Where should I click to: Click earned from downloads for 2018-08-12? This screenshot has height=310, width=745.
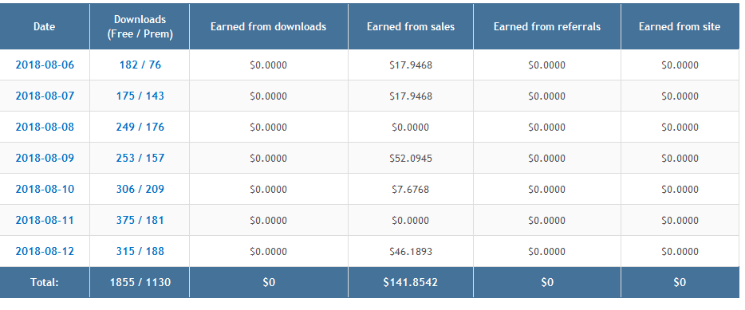point(269,252)
